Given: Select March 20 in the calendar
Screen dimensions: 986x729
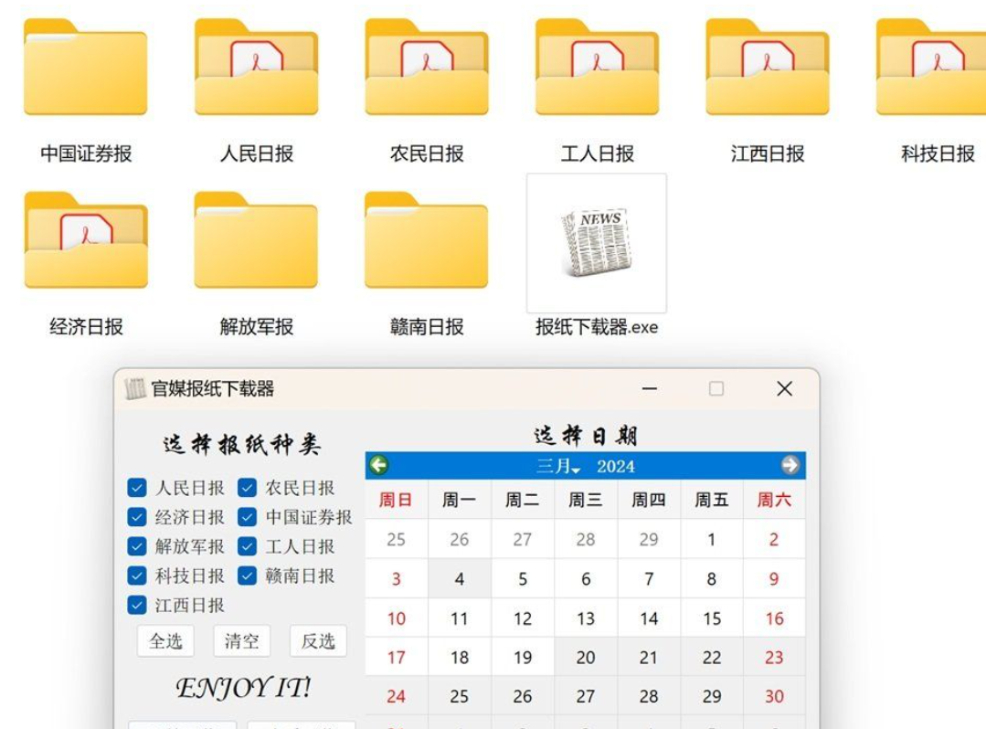Looking at the screenshot, I should [586, 658].
